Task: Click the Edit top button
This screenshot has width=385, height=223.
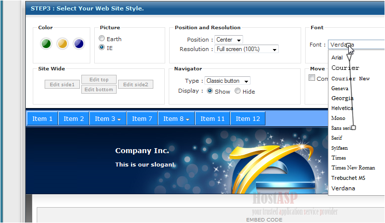Action: tap(99, 79)
